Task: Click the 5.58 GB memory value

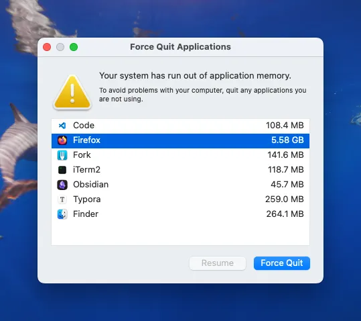Action: (287, 140)
